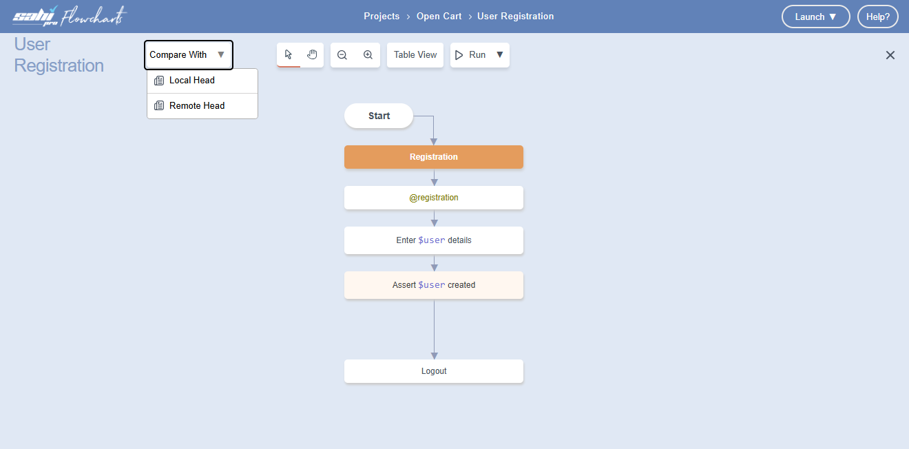The image size is (909, 449).
Task: Open the Help? button
Action: (x=877, y=17)
